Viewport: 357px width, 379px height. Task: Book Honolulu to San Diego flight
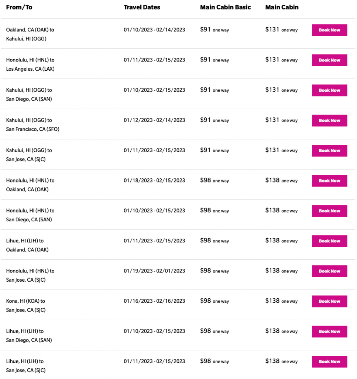point(329,211)
